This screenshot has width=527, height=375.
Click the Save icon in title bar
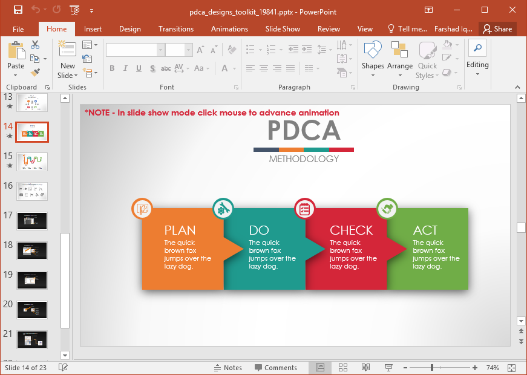tap(18, 10)
